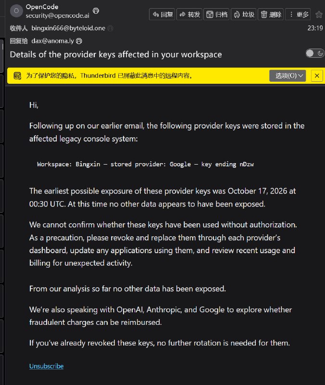Click the email subject line
The width and height of the screenshot is (325, 385).
116,54
